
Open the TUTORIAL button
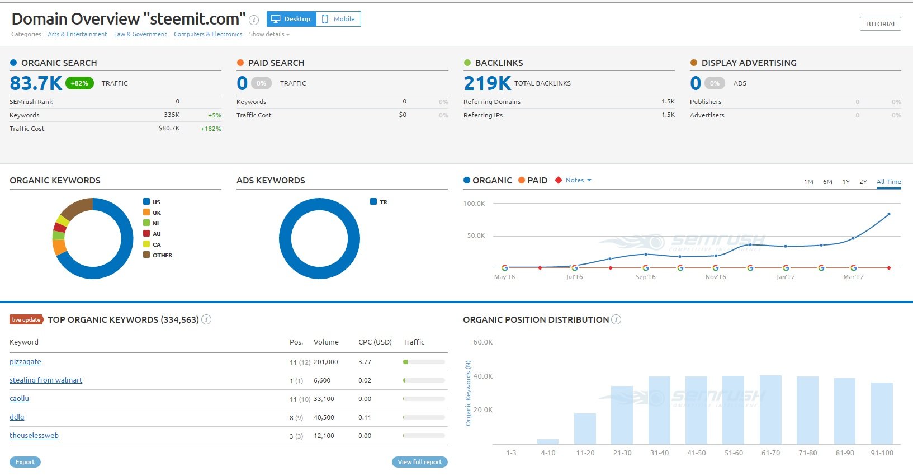(x=880, y=23)
